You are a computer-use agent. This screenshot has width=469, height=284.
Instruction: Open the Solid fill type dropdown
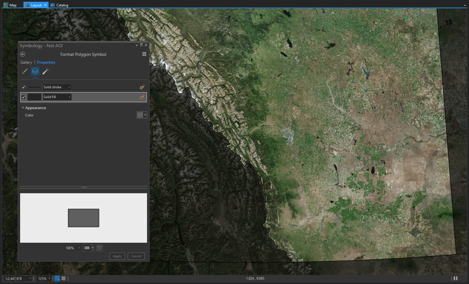pyautogui.click(x=57, y=97)
